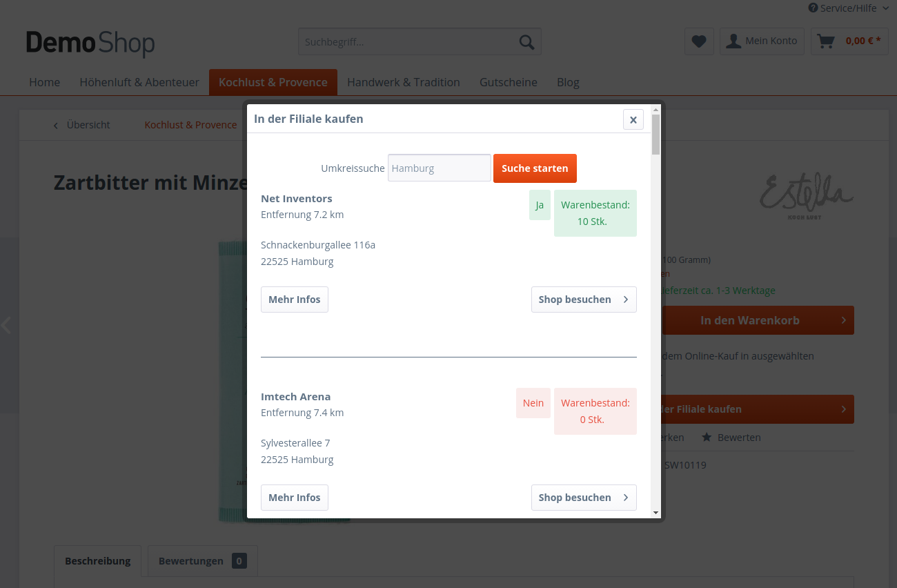Click the Bewerten star icon
897x588 pixels.
coord(707,438)
